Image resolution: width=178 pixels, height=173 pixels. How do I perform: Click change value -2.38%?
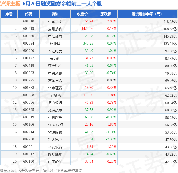[x=111, y=139]
